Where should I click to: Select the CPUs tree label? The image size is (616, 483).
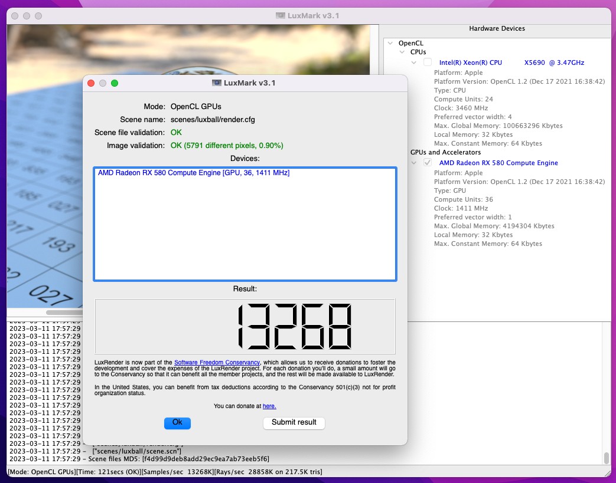tap(418, 52)
